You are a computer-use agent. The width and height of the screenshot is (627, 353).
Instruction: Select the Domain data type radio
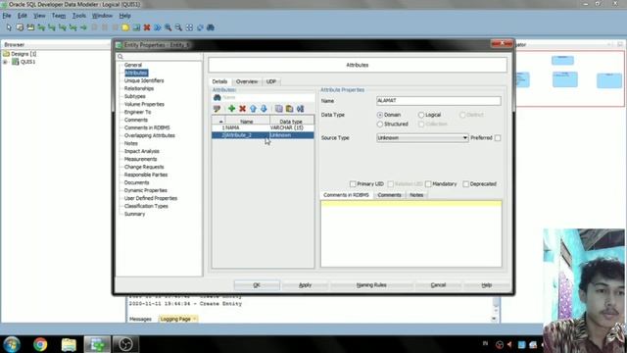point(380,115)
